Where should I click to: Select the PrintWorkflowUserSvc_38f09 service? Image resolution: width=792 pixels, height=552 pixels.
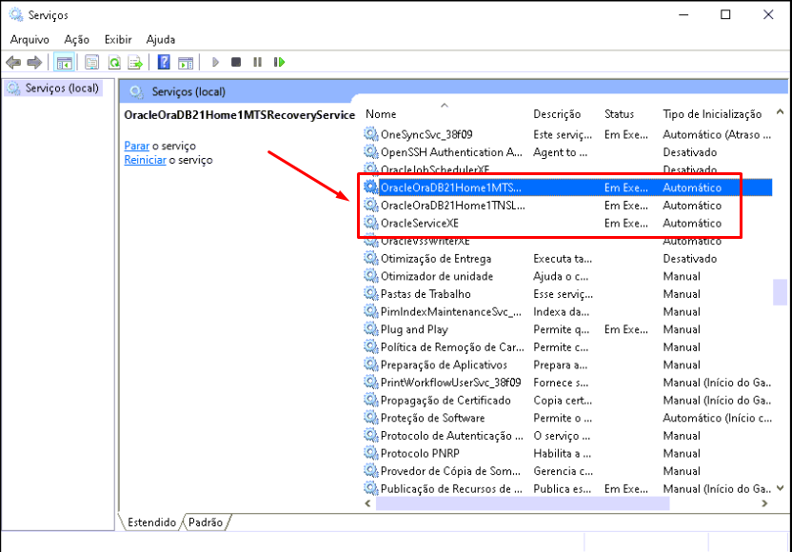(567, 383)
